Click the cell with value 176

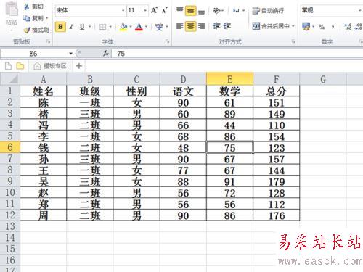click(277, 215)
